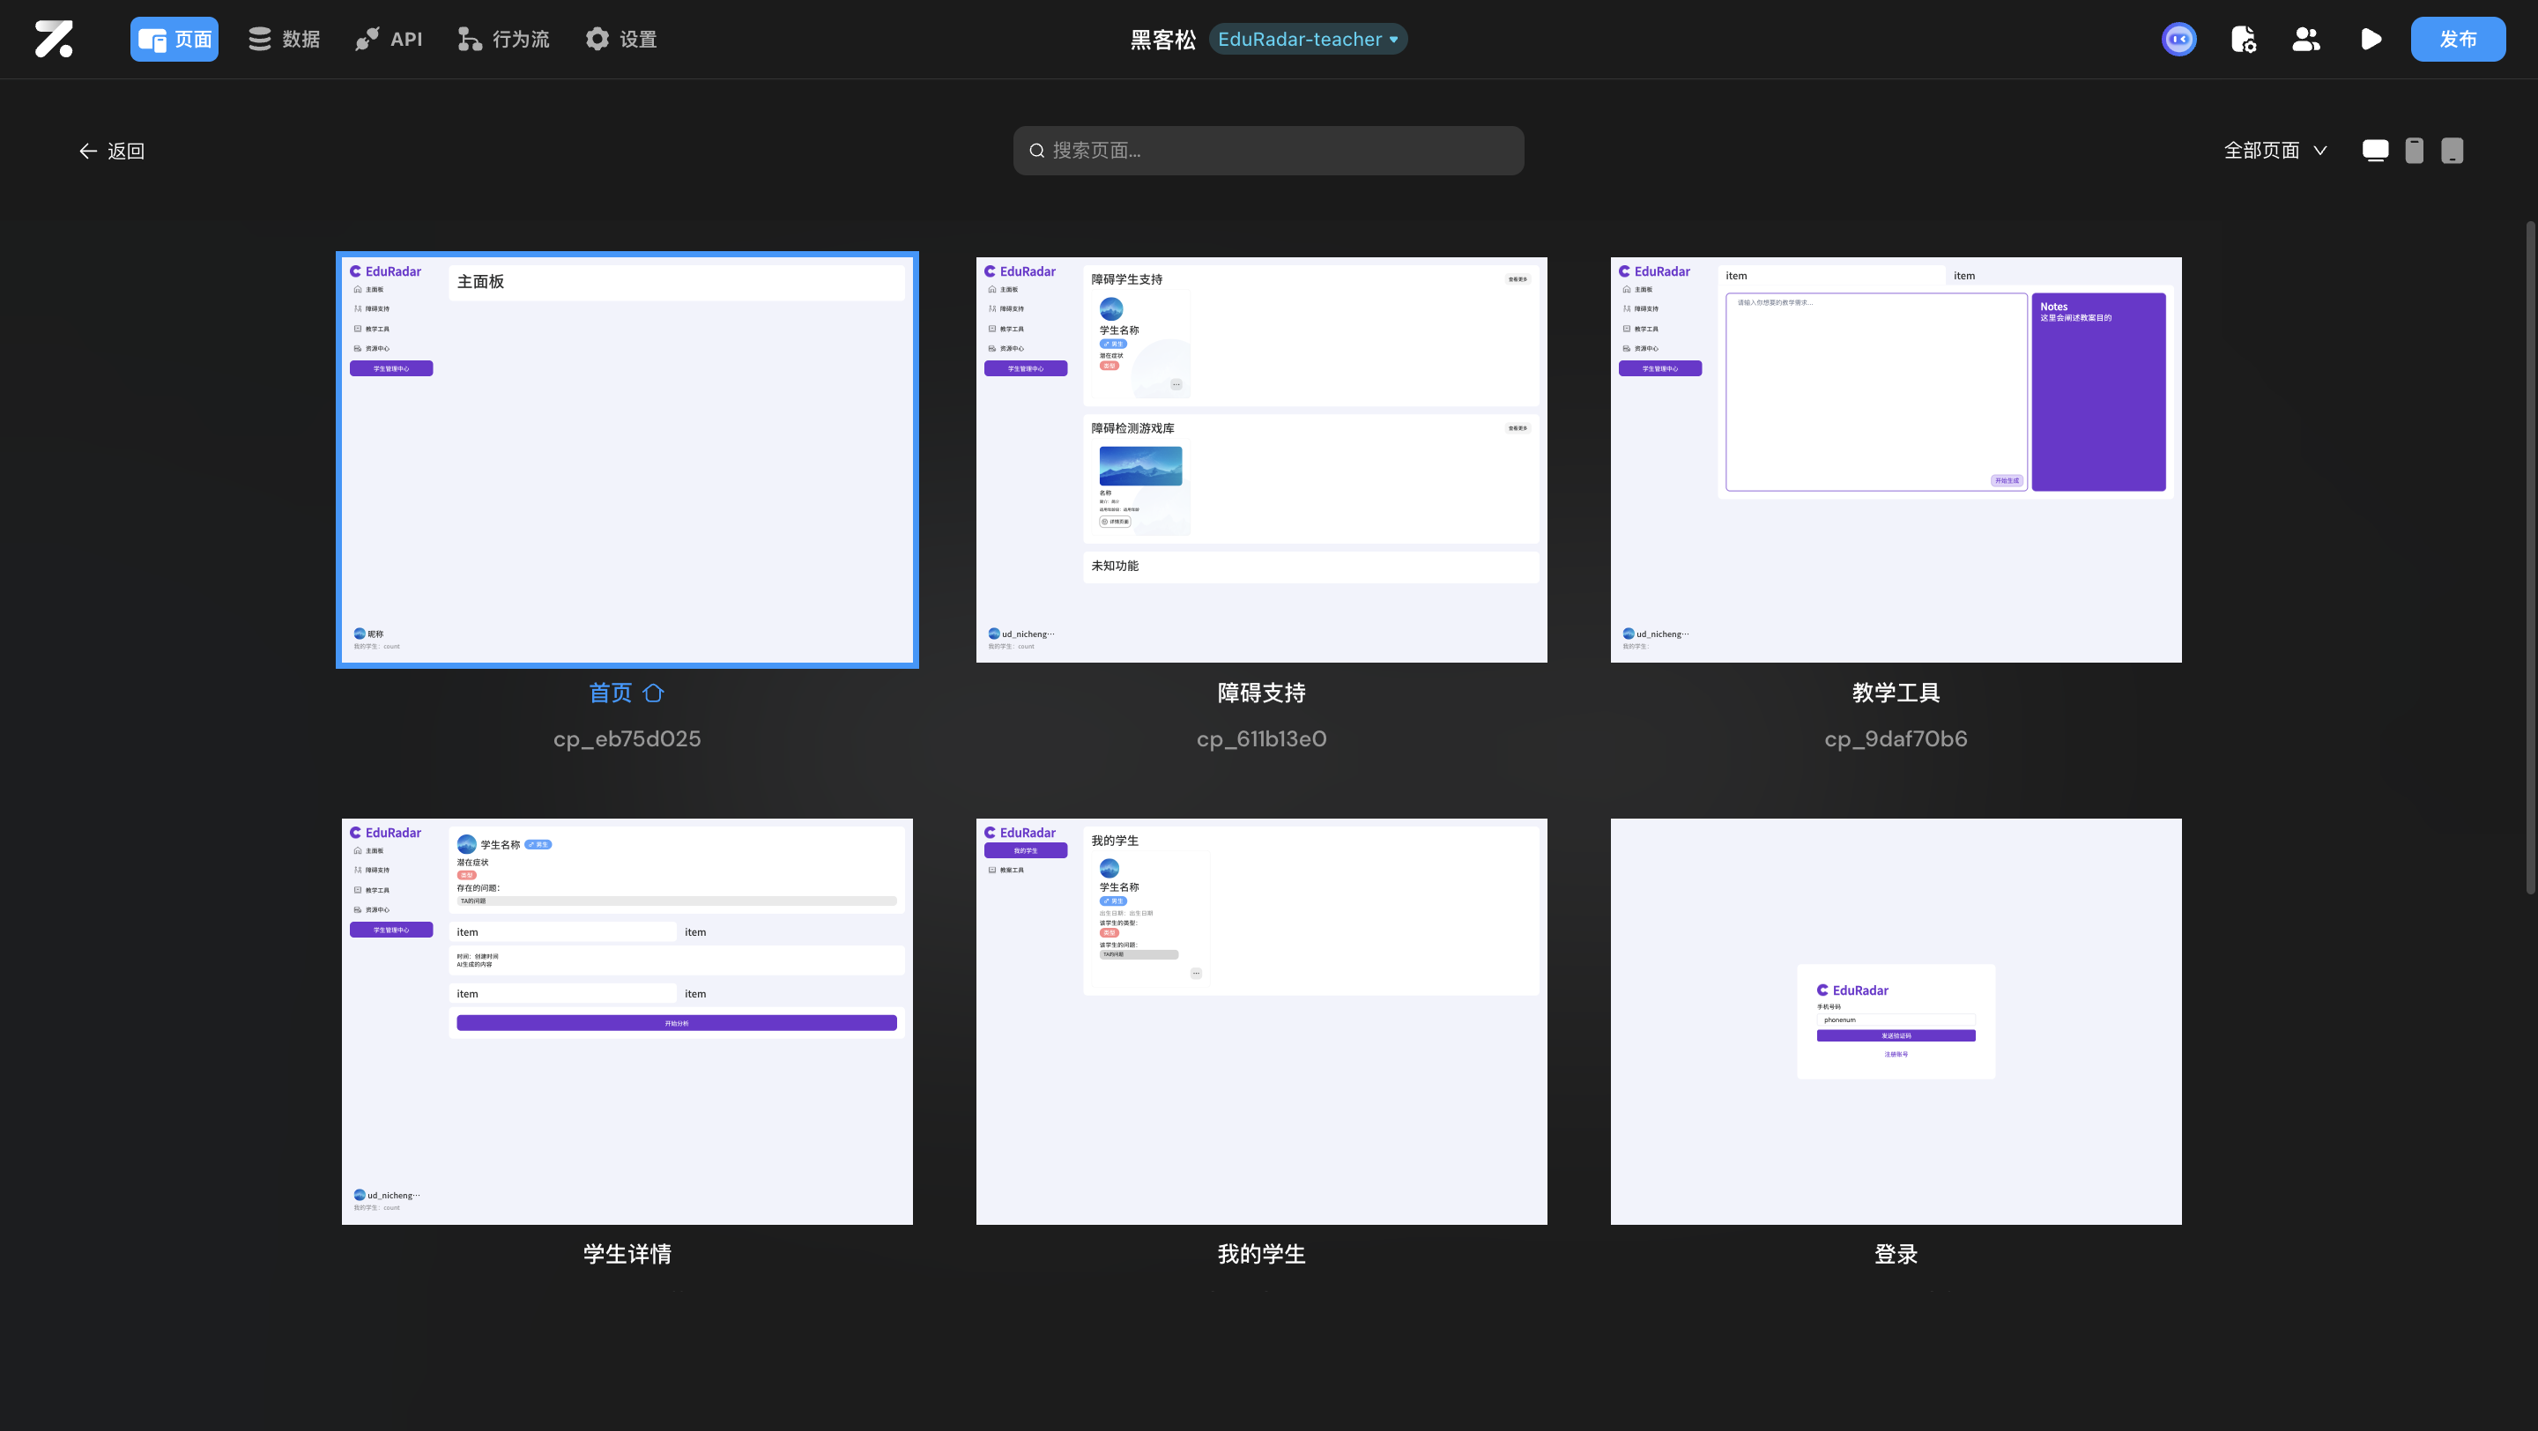This screenshot has width=2538, height=1431.
Task: Switch to mobile phone view
Action: click(2414, 151)
